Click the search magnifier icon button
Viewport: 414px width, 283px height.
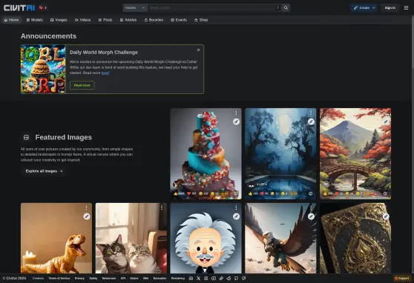pos(286,8)
